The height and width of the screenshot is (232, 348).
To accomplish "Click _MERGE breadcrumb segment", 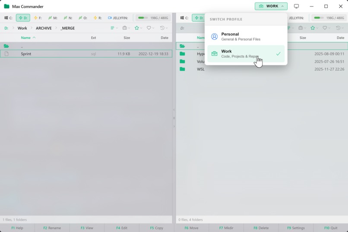I will [68, 28].
